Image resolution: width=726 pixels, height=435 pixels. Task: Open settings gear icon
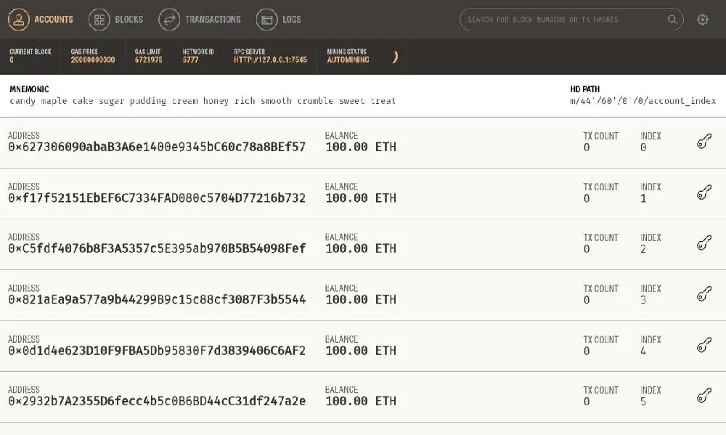pyautogui.click(x=702, y=20)
